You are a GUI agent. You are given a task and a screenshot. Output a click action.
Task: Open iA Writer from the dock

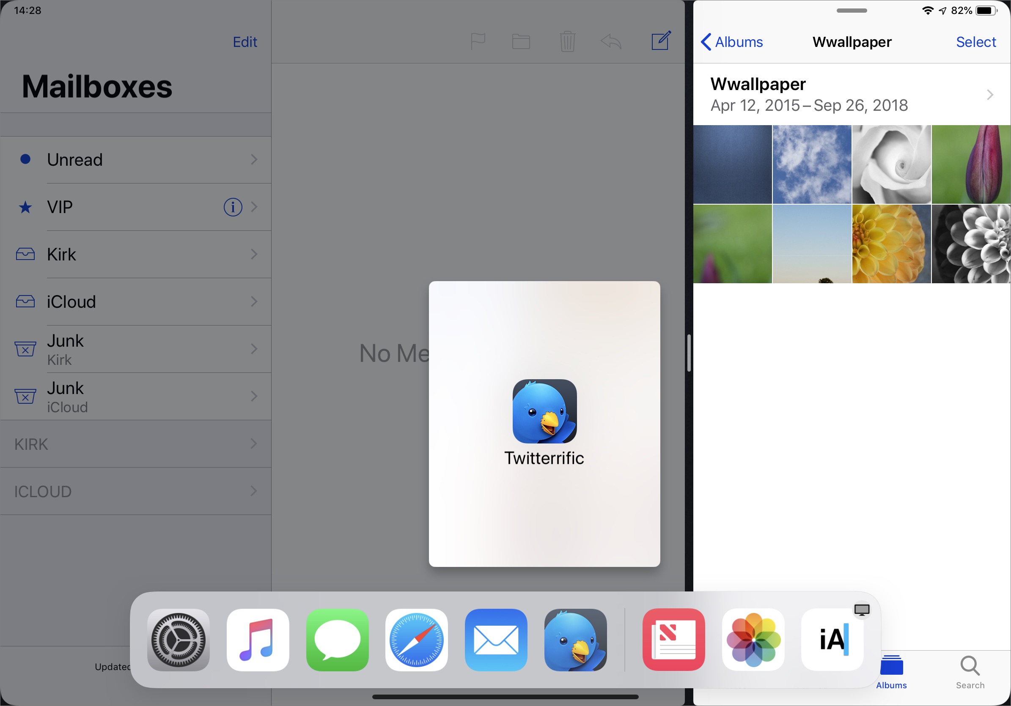tap(832, 640)
